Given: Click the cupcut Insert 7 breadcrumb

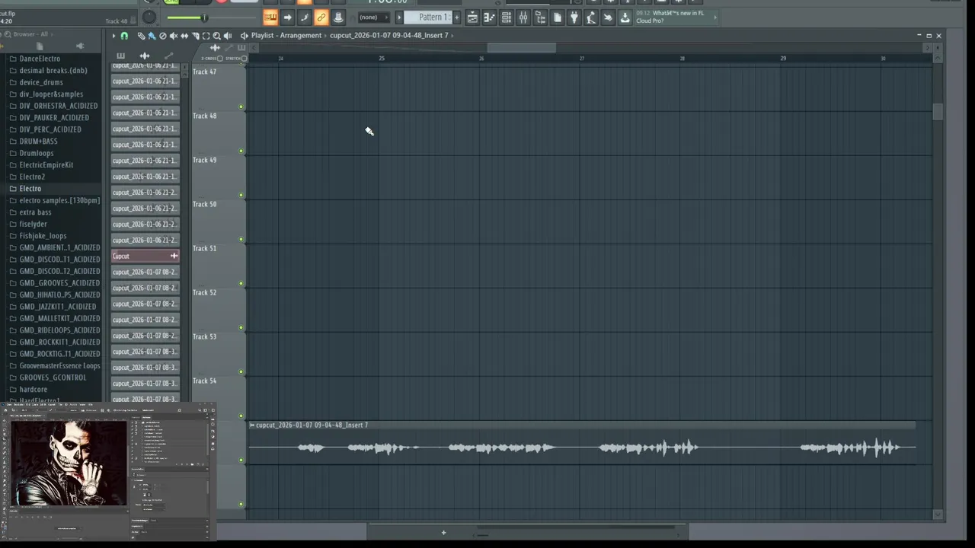Looking at the screenshot, I should [x=388, y=36].
